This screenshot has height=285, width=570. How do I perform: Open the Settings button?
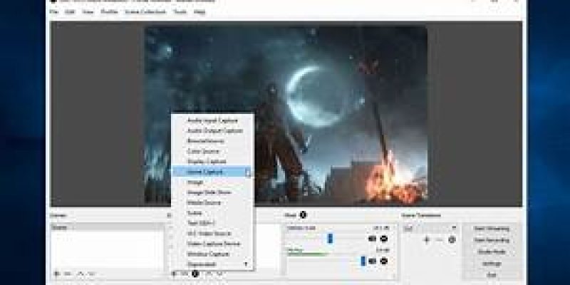491,264
